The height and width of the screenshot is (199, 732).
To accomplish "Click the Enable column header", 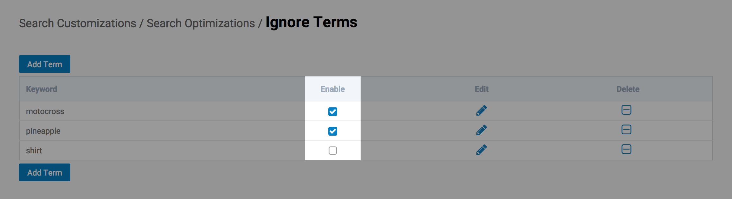I will click(x=332, y=89).
